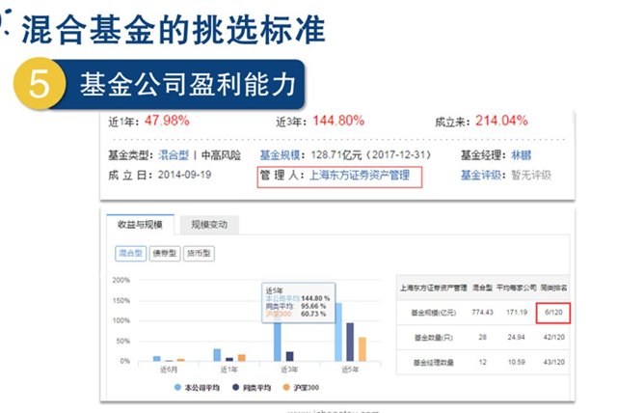617x413 pixels.
Task: Click the 171.19 average cell
Action: click(x=517, y=313)
